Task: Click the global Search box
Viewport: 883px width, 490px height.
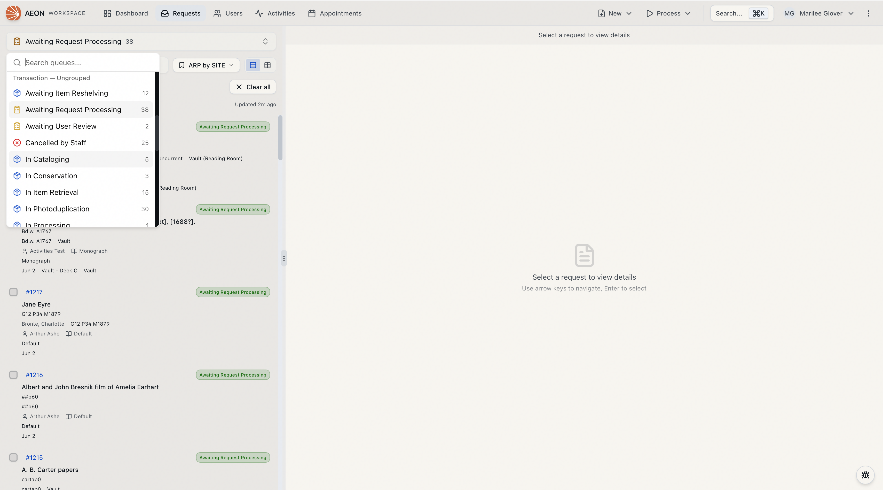Action: coord(742,13)
